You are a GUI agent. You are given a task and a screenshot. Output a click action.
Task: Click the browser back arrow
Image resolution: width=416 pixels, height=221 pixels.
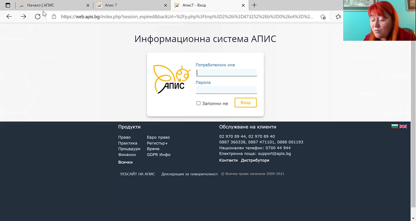(x=9, y=17)
